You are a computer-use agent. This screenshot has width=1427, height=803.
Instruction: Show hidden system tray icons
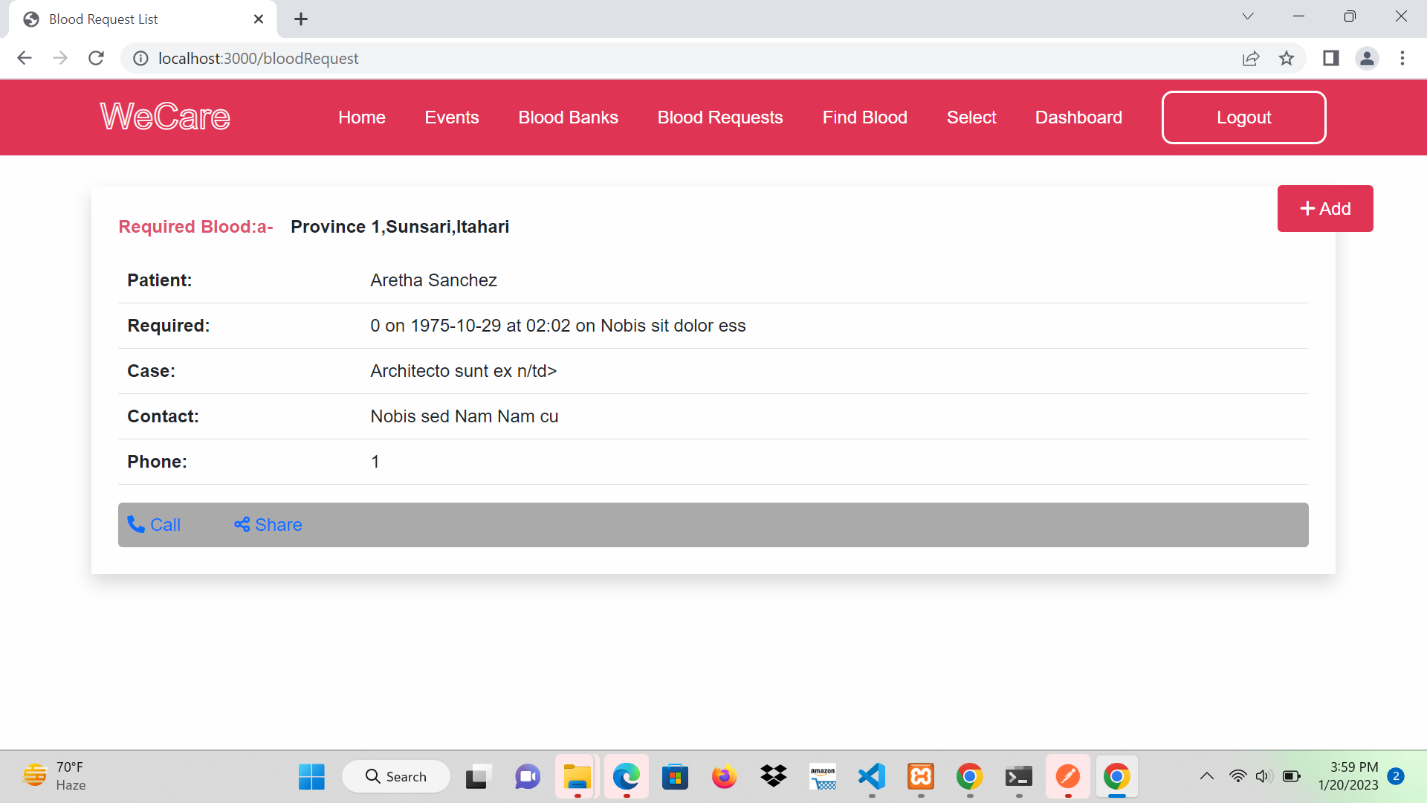click(x=1207, y=776)
